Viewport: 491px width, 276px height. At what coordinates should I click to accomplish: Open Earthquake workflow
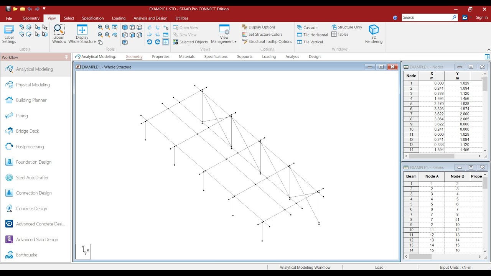tap(36, 255)
